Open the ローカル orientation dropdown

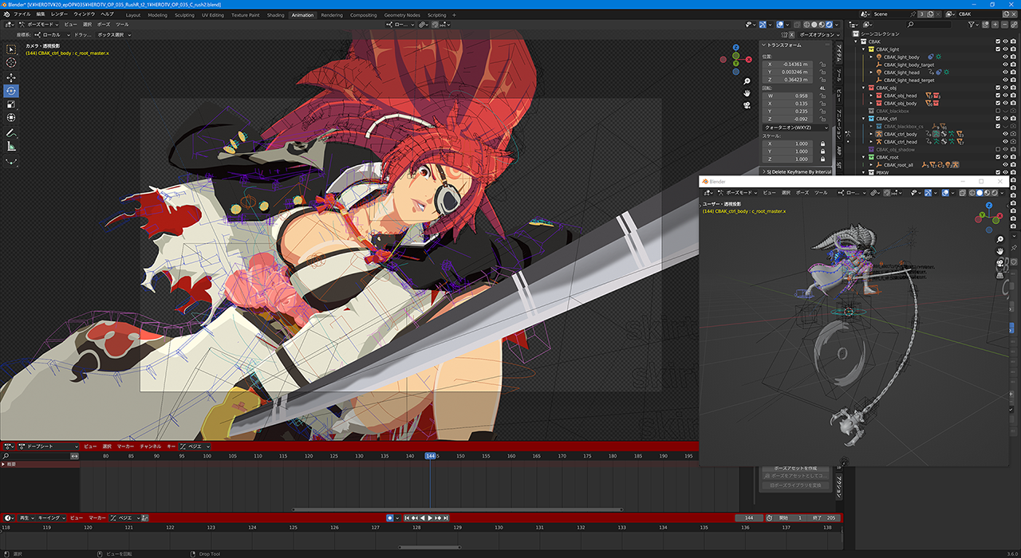[x=54, y=35]
